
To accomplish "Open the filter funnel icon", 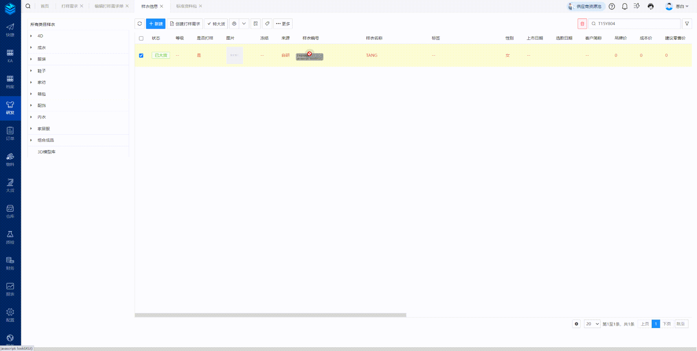I will (687, 24).
